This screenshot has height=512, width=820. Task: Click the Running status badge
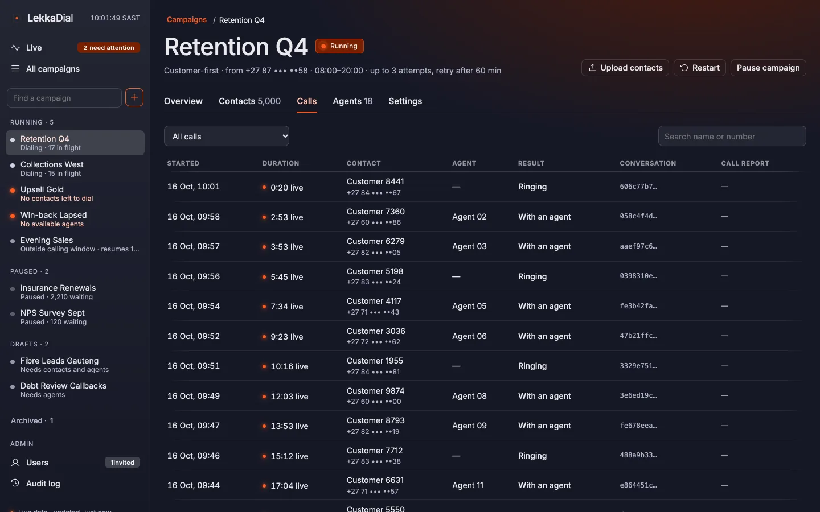[339, 46]
